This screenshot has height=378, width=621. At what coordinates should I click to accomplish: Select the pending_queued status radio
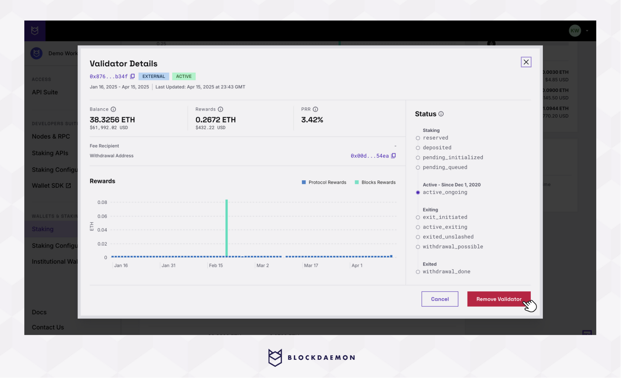(418, 168)
